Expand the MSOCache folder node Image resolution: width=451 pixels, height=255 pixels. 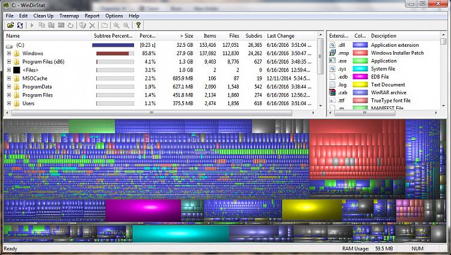click(9, 79)
